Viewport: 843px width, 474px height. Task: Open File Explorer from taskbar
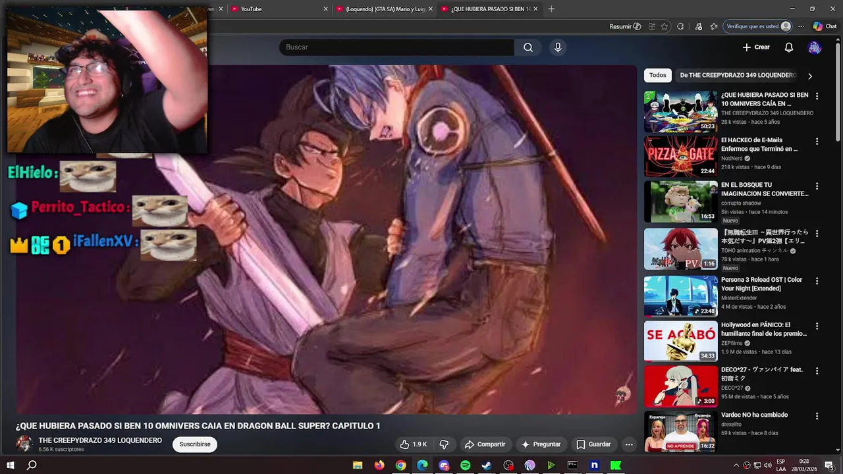point(358,465)
